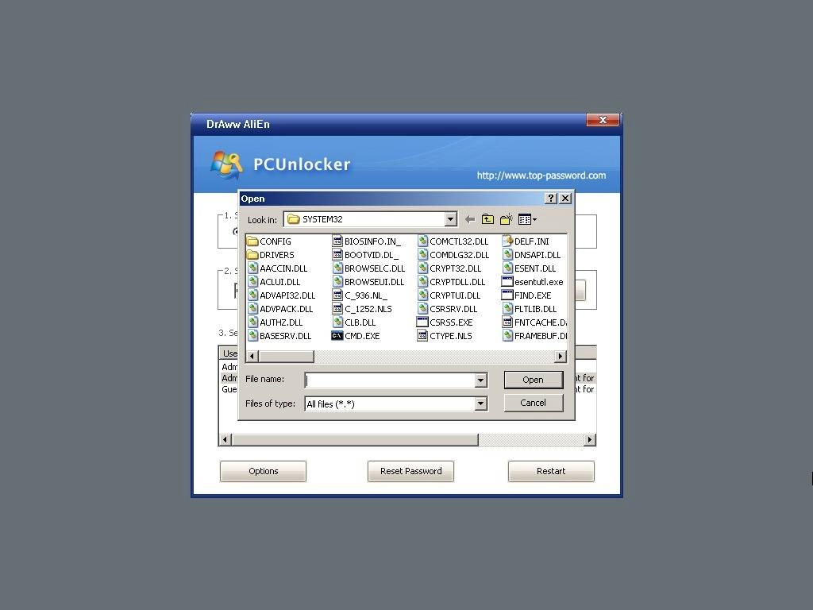Go up one folder level icon

coord(487,219)
